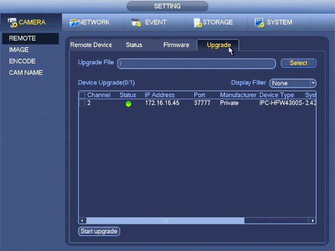This screenshot has height=251, width=335.
Task: Click the STORAGE settings icon
Action: coord(198,23)
